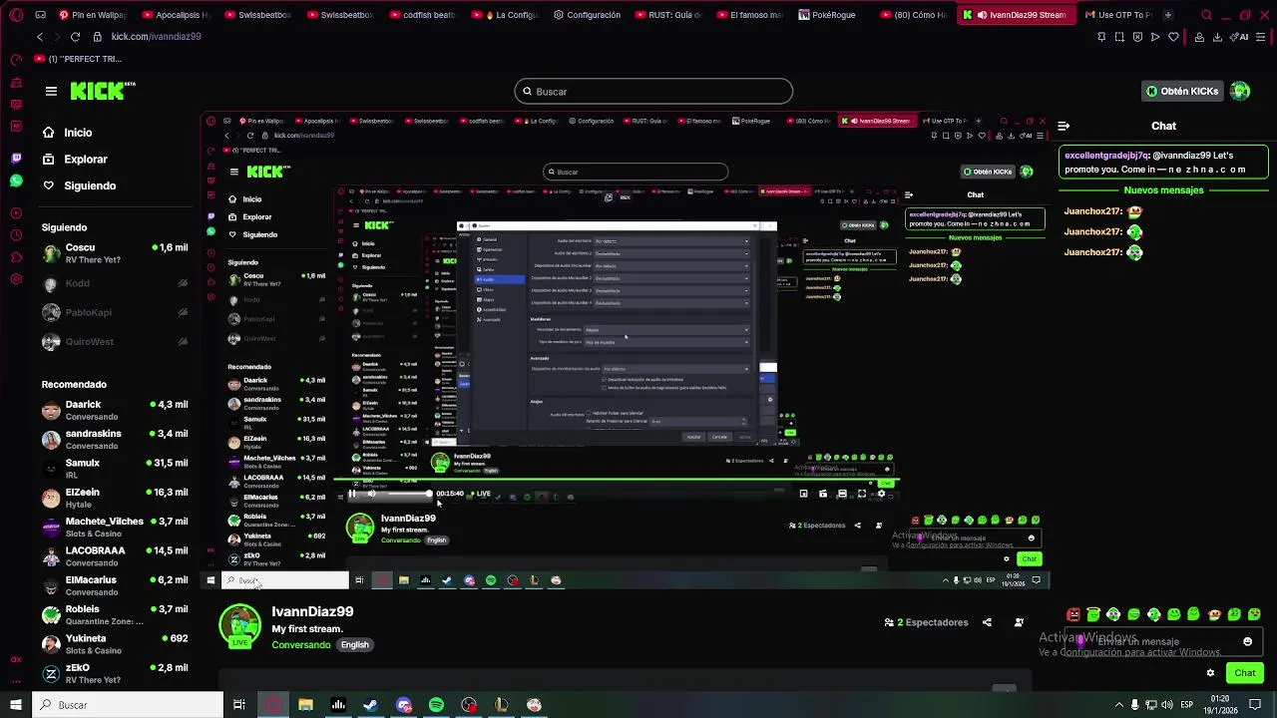Share the stream via share icon
The width and height of the screenshot is (1277, 718).
[x=987, y=622]
